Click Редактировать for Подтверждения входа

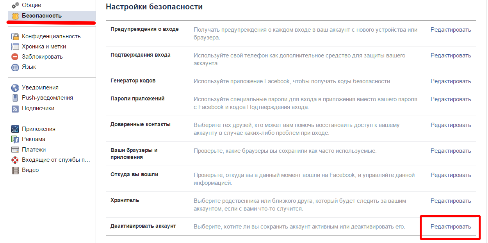coord(451,55)
